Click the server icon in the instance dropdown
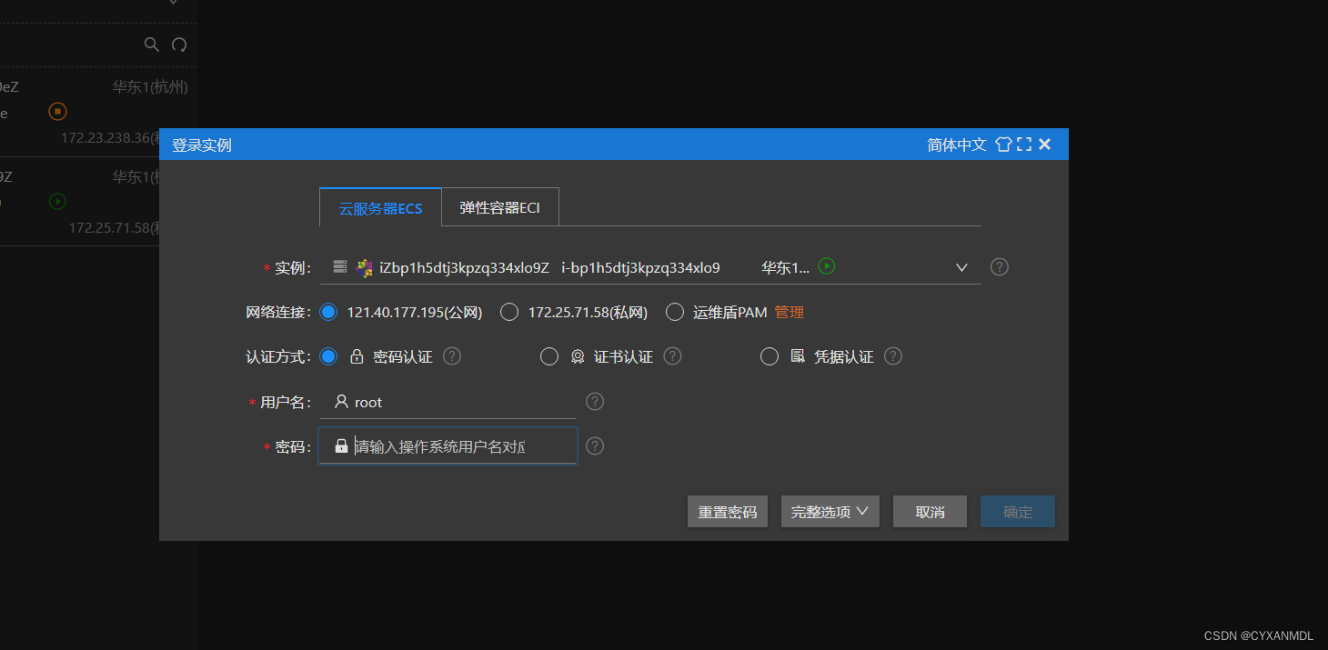 click(x=340, y=266)
